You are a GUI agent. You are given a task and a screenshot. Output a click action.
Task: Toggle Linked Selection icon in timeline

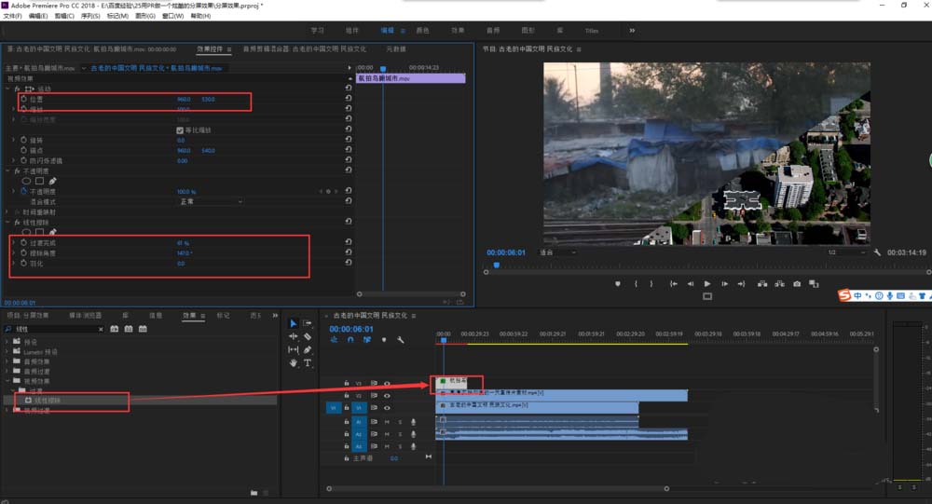[366, 340]
